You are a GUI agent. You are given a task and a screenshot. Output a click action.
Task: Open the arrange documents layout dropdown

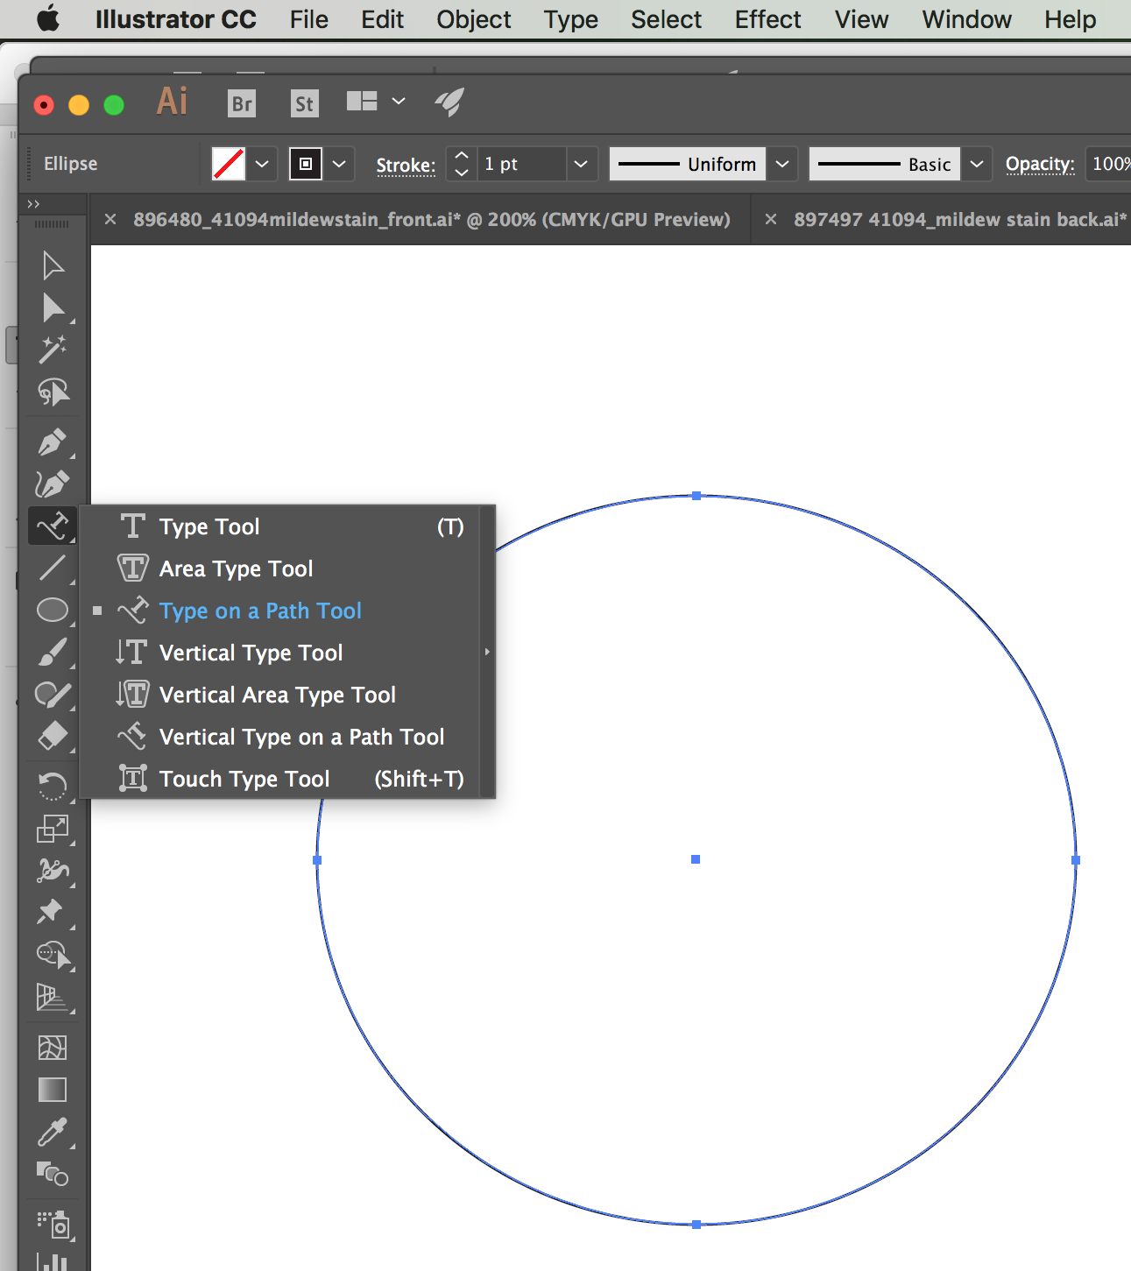(x=376, y=102)
